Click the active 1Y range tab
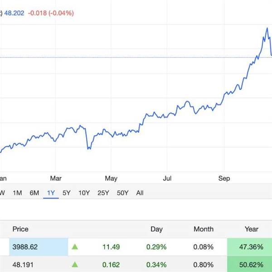 [51, 193]
